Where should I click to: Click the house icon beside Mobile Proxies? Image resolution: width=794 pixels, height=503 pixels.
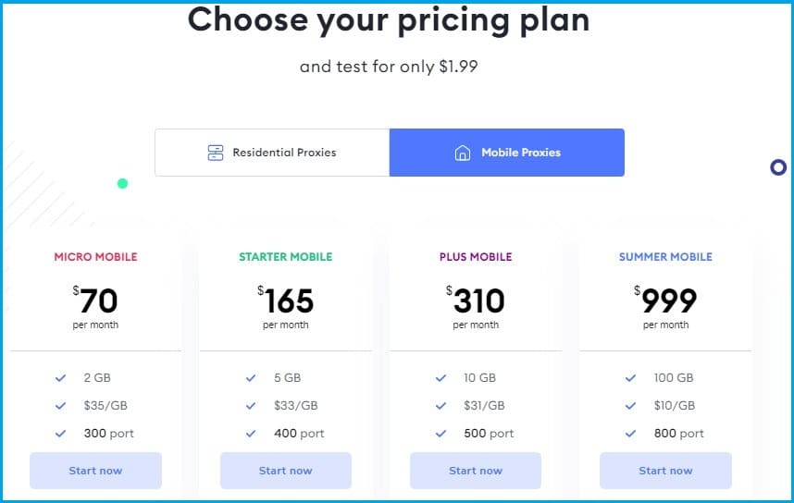(x=463, y=153)
